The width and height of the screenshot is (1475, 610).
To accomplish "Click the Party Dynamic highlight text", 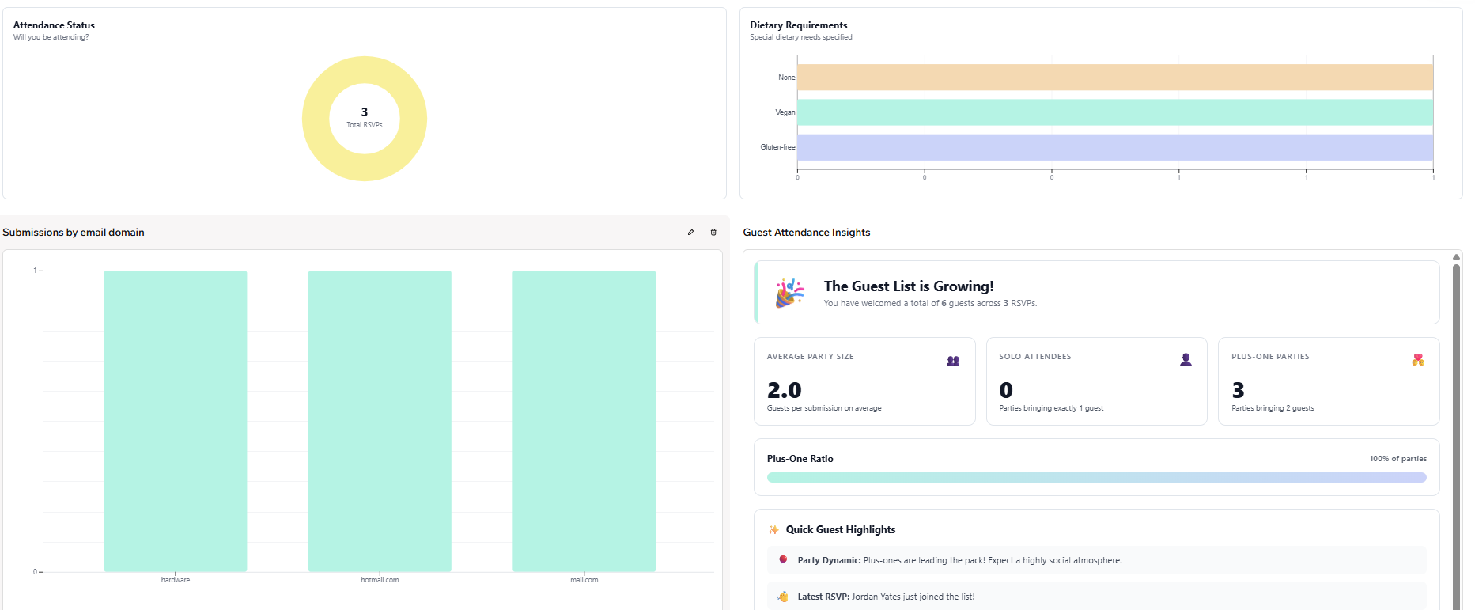I will tap(959, 560).
